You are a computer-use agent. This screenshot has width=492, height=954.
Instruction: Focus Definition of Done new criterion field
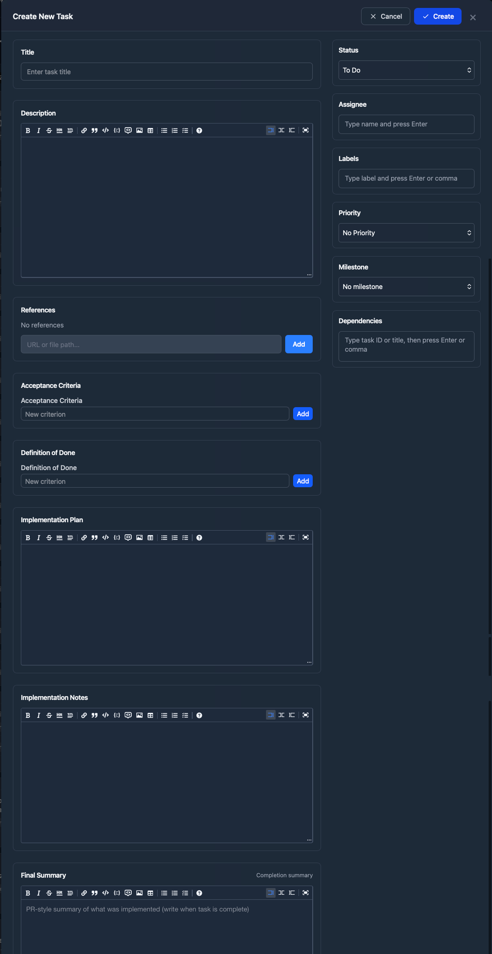[155, 481]
